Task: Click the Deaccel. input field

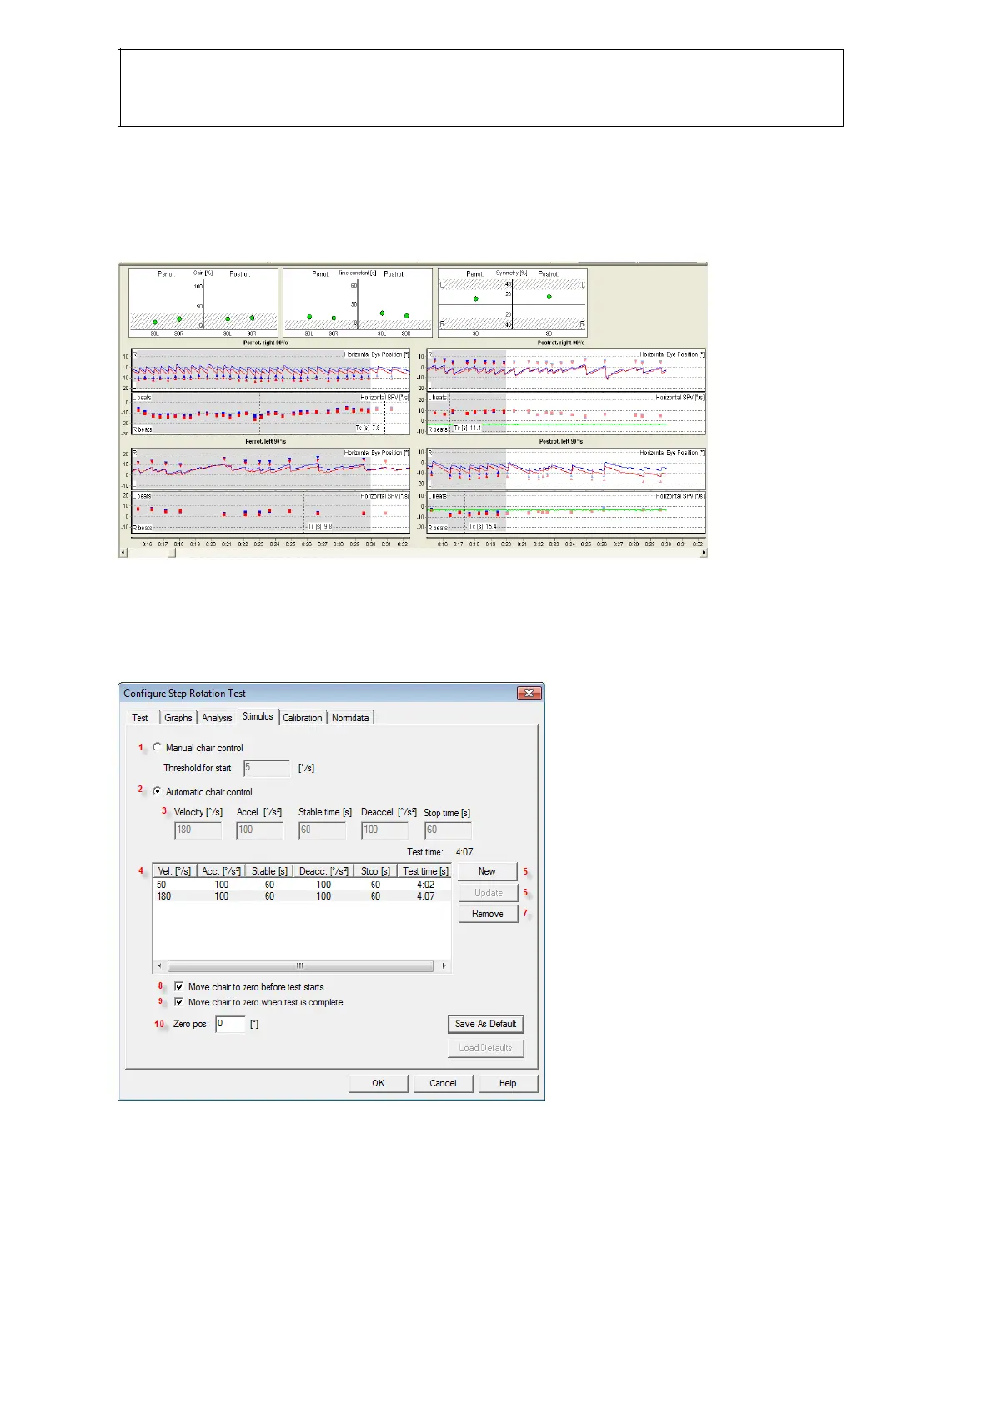Action: [x=384, y=830]
